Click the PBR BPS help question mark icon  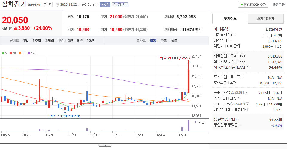[x=248, y=104]
